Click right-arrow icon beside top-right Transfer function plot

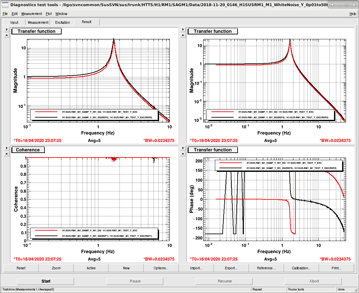(x=183, y=30)
